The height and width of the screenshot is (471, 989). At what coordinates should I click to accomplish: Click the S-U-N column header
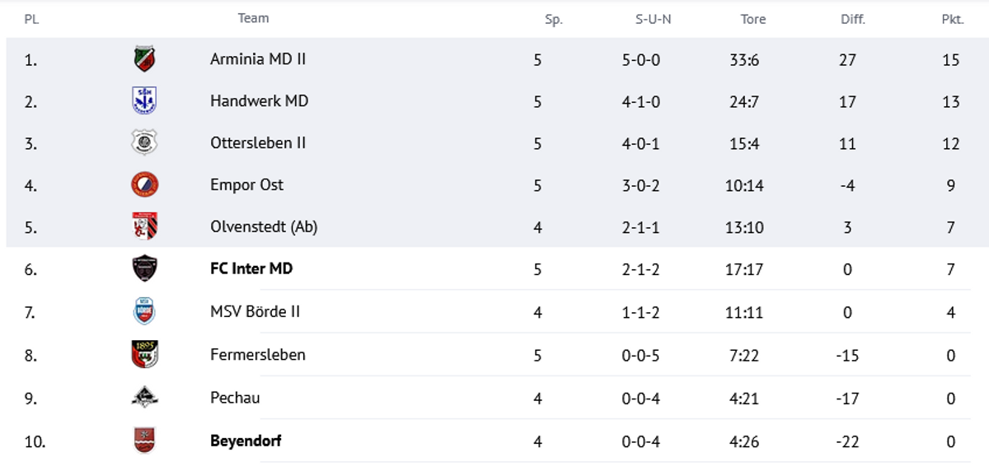(653, 19)
